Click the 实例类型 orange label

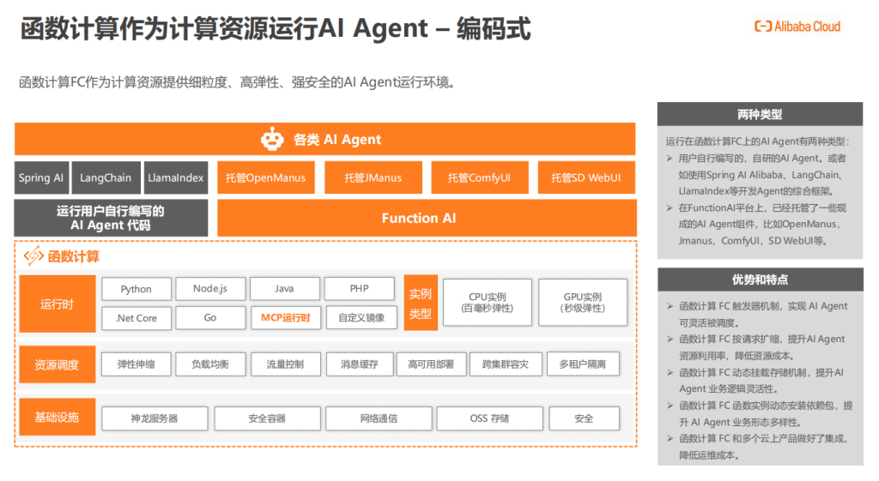(x=421, y=303)
